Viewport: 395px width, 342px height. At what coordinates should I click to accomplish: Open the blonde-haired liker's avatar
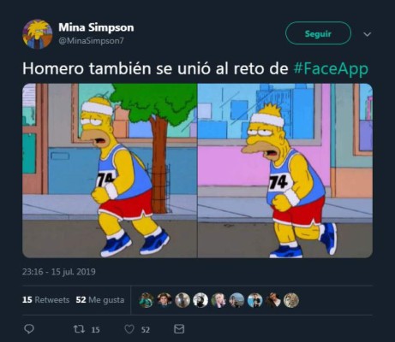point(218,300)
